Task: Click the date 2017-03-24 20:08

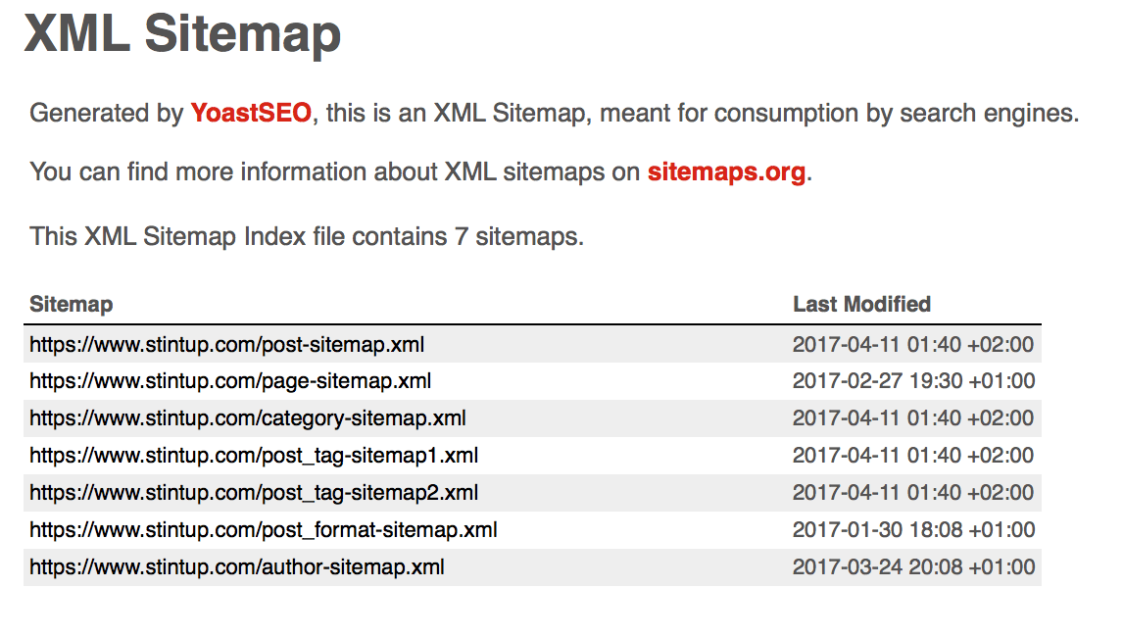Action: (x=912, y=567)
